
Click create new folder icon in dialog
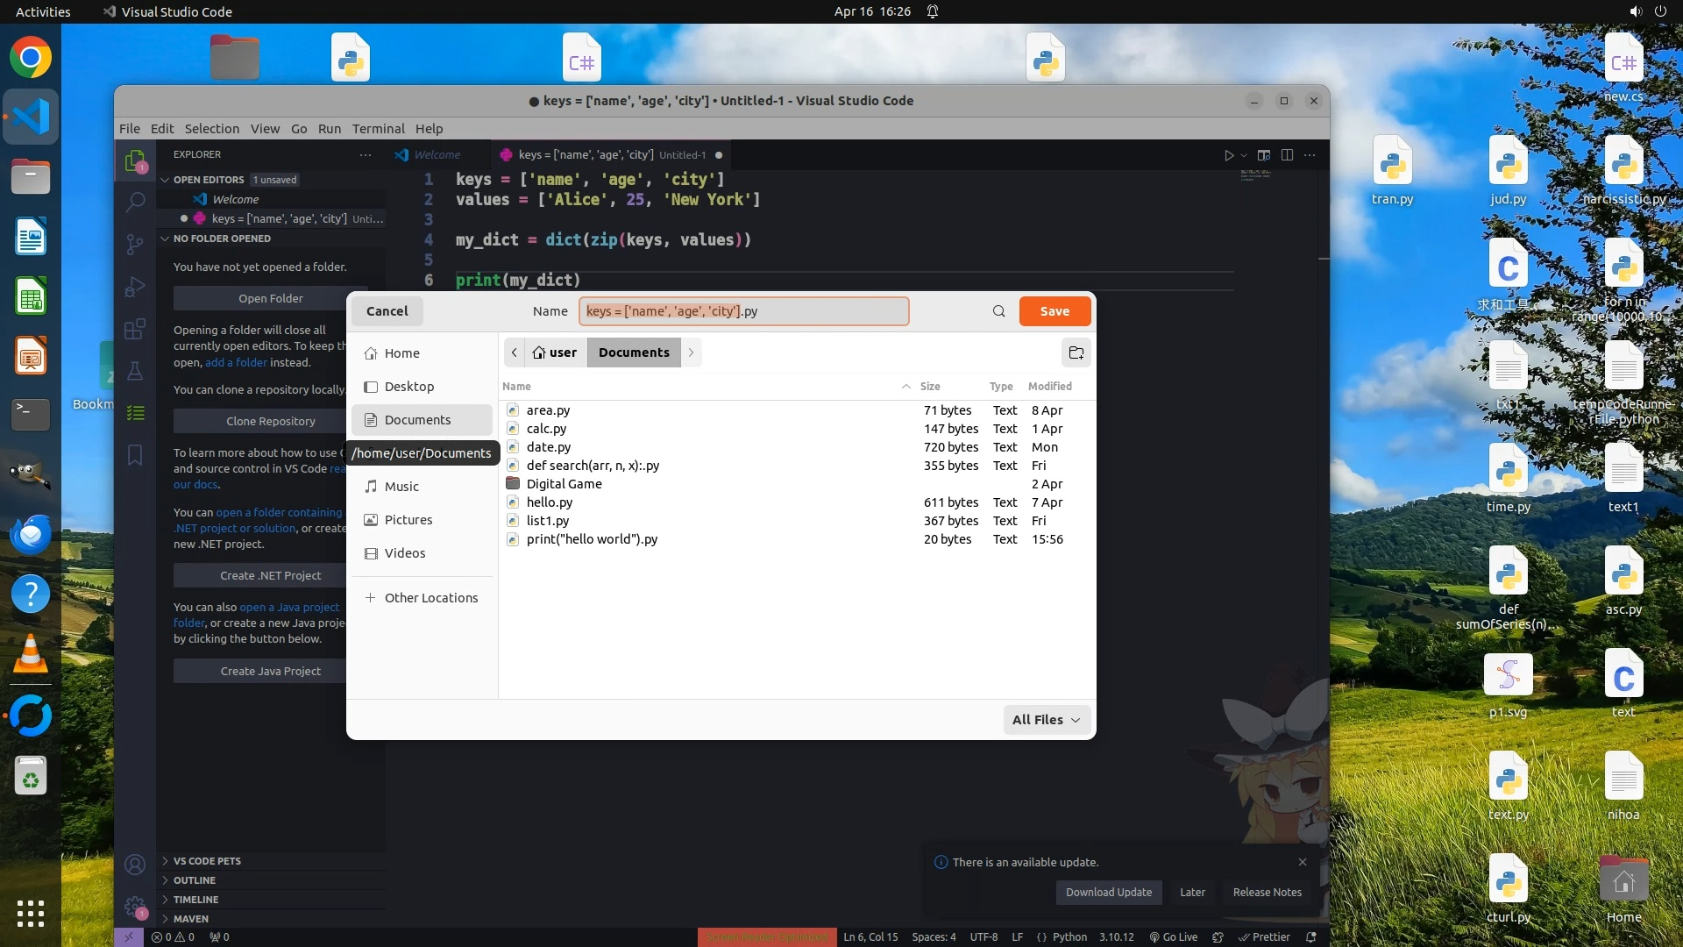click(1076, 352)
